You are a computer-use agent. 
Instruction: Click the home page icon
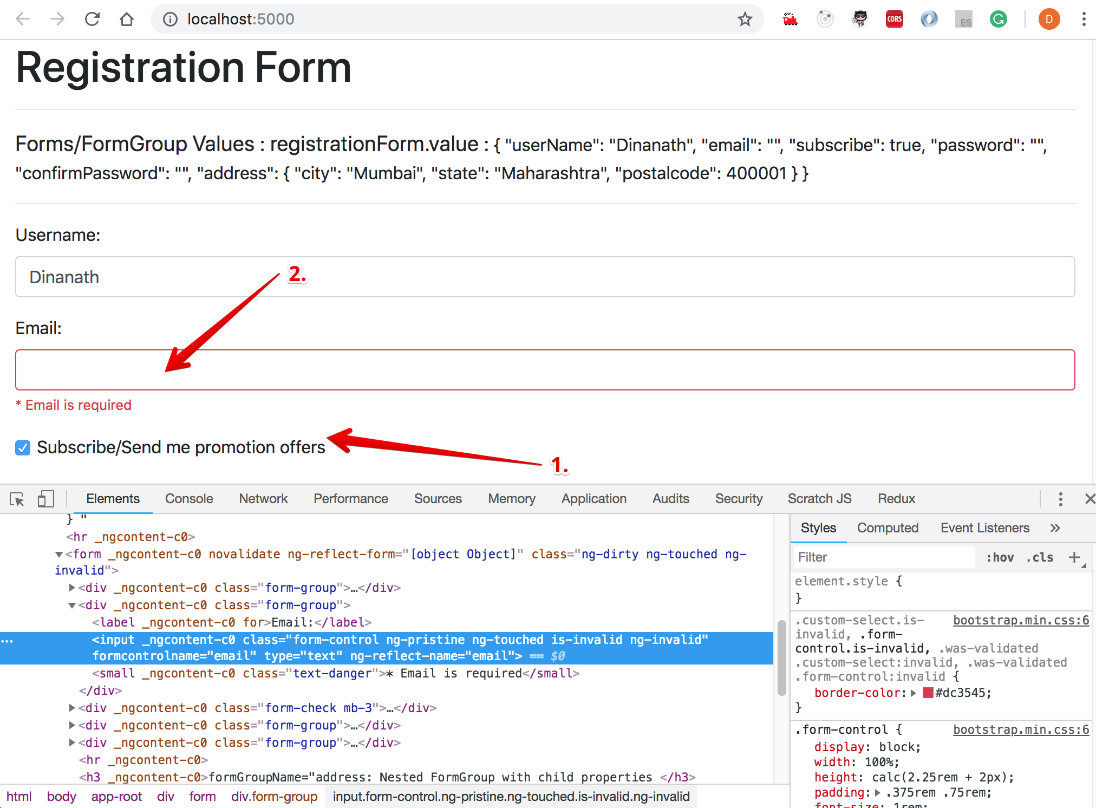(x=127, y=19)
